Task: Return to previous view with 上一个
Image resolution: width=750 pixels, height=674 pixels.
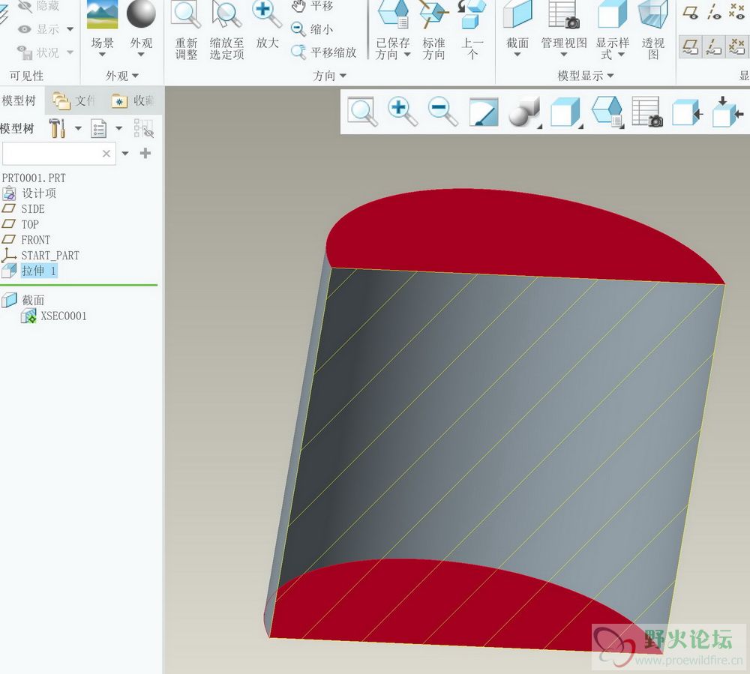Action: point(472,31)
